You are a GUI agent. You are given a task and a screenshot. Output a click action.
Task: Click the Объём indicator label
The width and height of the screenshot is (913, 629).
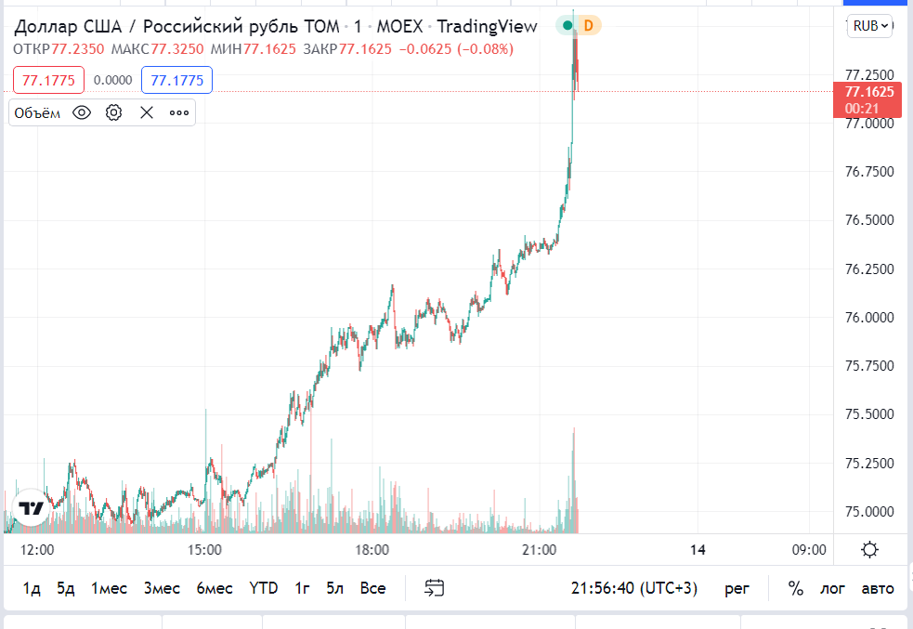37,113
